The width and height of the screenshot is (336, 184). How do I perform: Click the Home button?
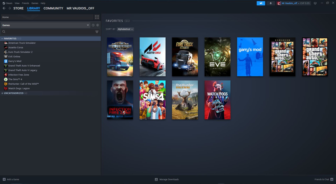point(47,17)
